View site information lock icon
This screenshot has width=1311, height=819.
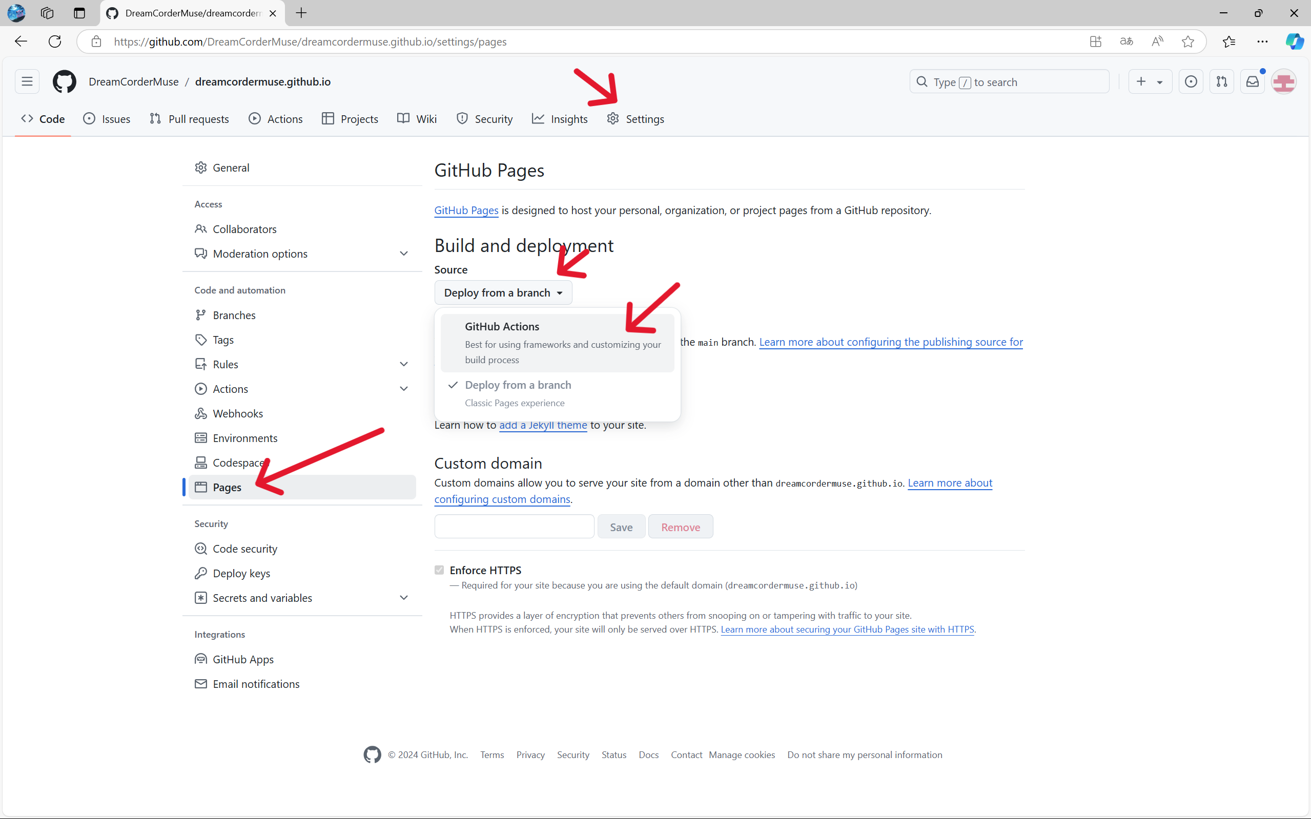tap(96, 41)
